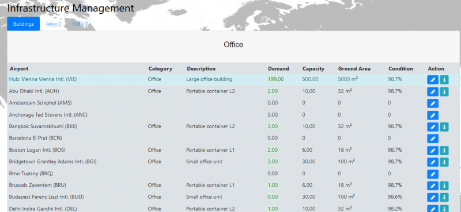Click the Hub: Vienna Intl. (VIE) airport link
This screenshot has height=212, width=461.
(x=43, y=79)
